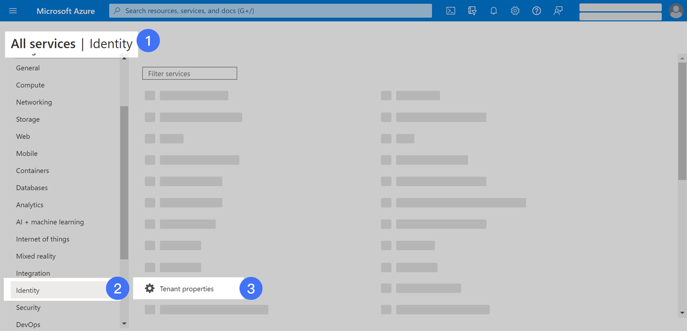Screen dimensions: 687x331
Task: Open the user account avatar
Action: point(676,11)
